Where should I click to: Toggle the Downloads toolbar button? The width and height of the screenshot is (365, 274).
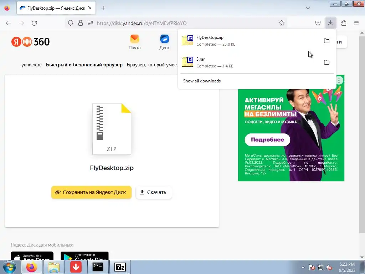(330, 23)
